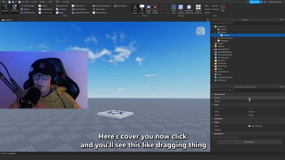Screen dimensions: 285x160
Task: Show Summary stats
Action: pyautogui.click(x=215, y=9)
